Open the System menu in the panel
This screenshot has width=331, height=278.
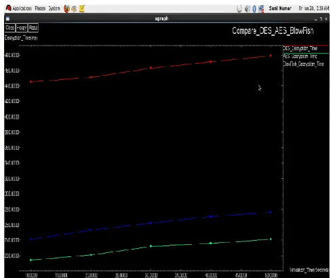pyautogui.click(x=54, y=8)
